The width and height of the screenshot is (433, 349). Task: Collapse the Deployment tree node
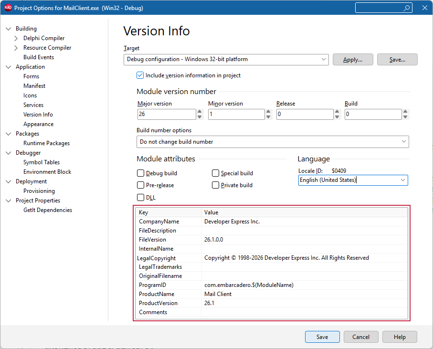[9, 181]
